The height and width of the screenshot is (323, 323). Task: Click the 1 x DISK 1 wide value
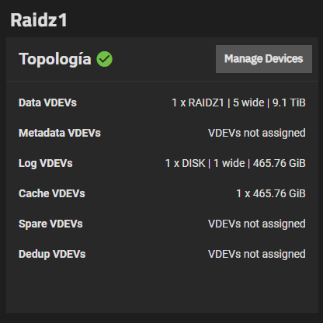pos(235,163)
